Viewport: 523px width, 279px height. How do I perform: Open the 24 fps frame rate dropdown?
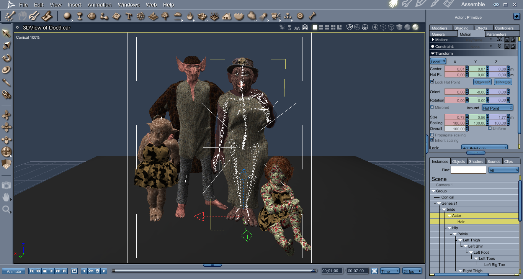pos(412,271)
